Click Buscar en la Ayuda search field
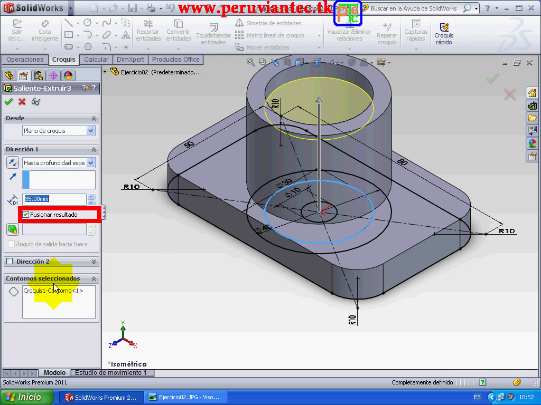 pyautogui.click(x=413, y=8)
